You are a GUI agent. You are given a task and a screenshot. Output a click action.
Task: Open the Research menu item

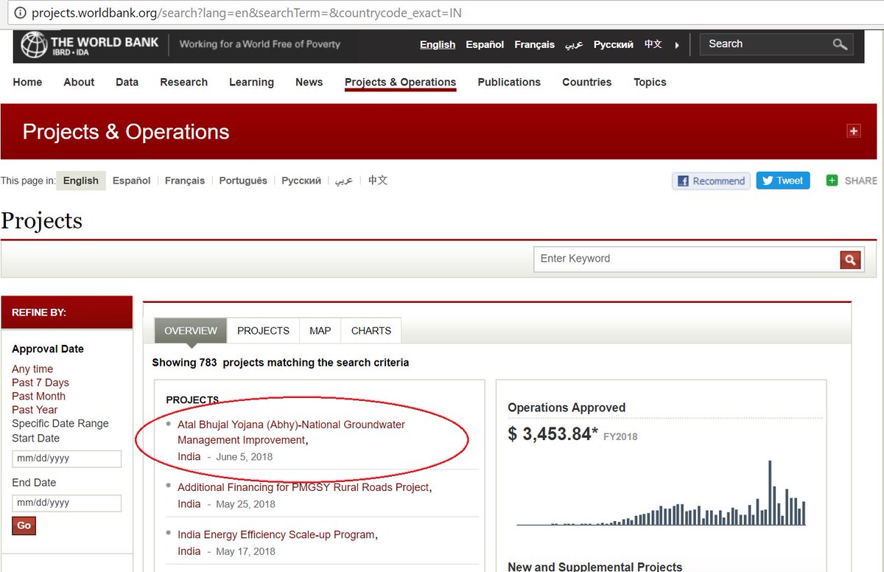point(183,83)
